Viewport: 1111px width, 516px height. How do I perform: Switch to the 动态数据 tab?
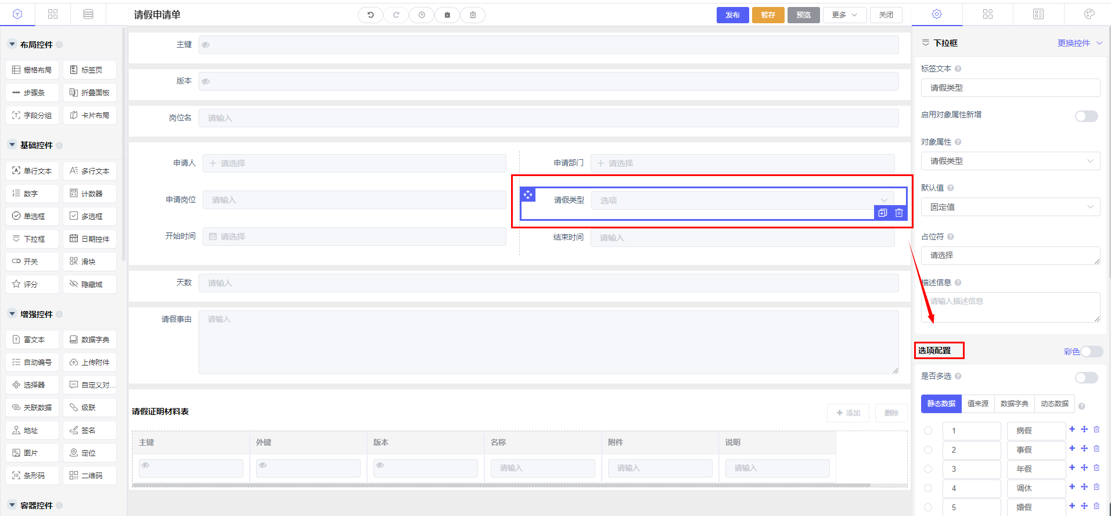point(1054,404)
